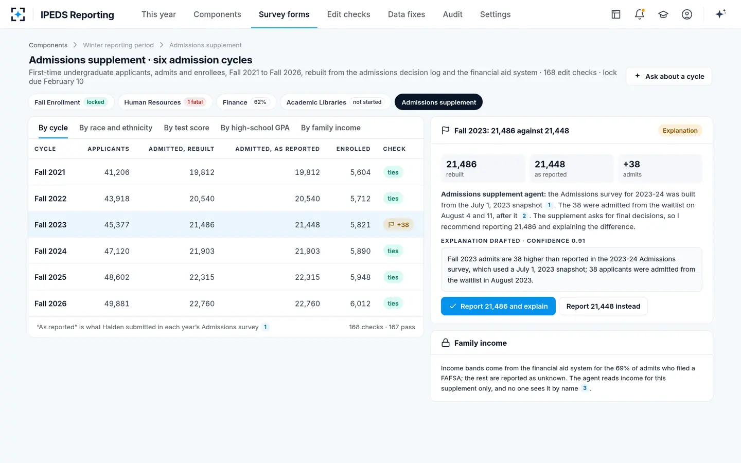Click the 6,012 enrolled value

[x=360, y=304]
